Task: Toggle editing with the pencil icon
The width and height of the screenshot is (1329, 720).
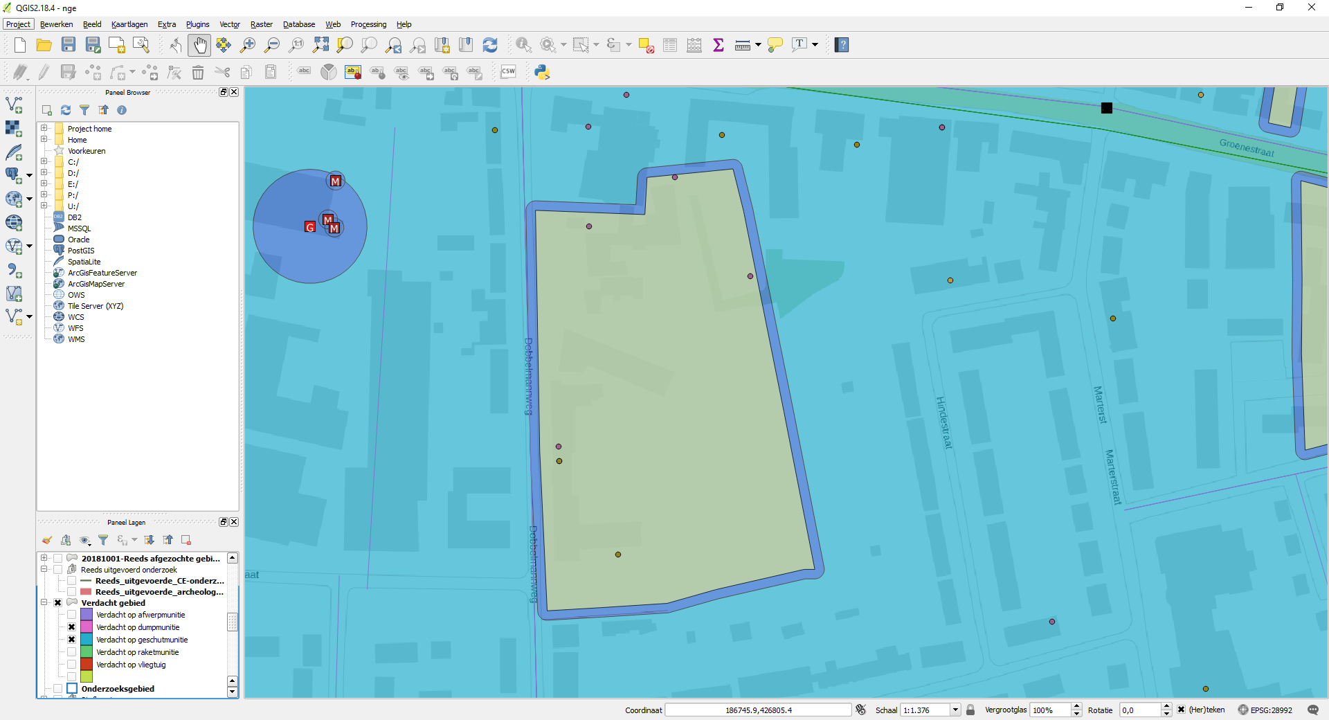Action: coord(44,72)
